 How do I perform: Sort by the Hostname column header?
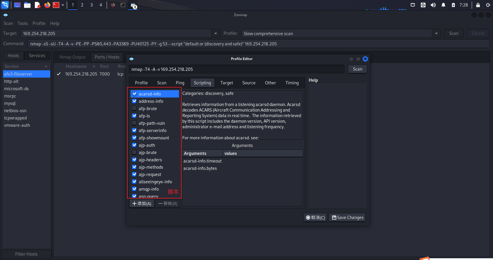pyautogui.click(x=80, y=66)
